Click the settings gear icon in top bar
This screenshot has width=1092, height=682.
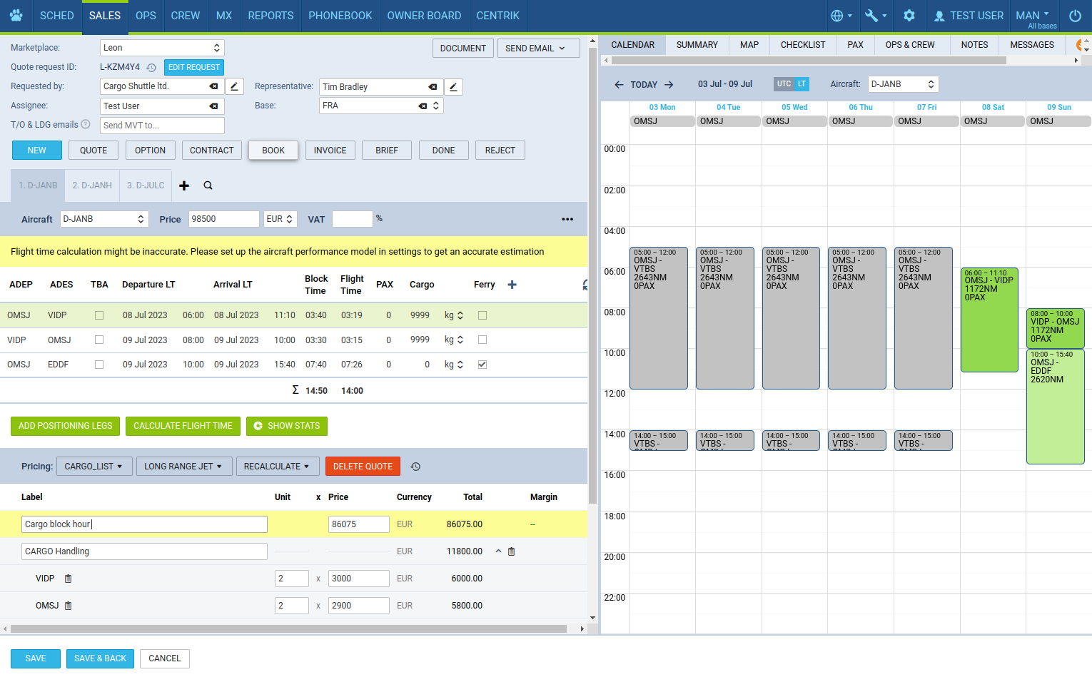909,16
